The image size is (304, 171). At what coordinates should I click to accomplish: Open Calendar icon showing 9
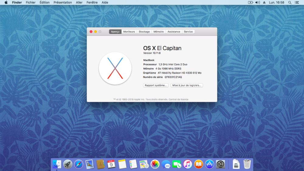111,164
